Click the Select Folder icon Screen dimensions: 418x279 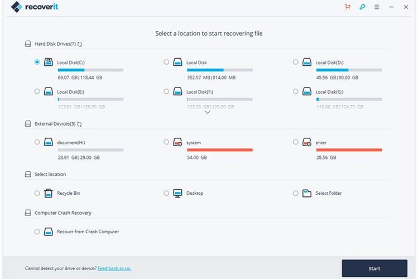pyautogui.click(x=306, y=193)
